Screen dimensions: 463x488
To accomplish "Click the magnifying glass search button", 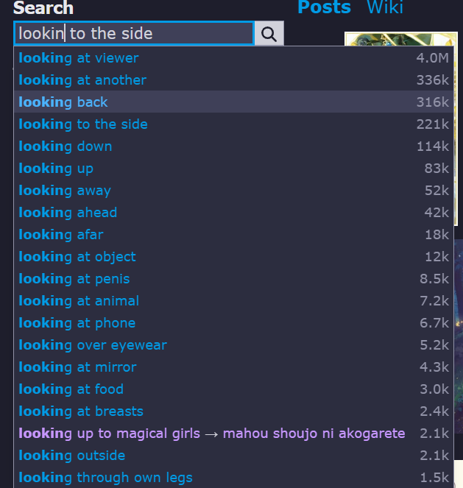I will pyautogui.click(x=269, y=34).
